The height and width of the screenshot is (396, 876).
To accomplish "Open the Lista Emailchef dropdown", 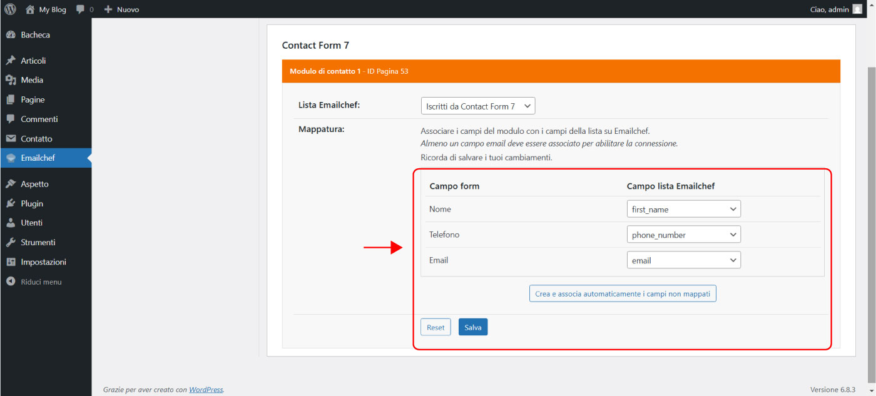I will [x=478, y=106].
